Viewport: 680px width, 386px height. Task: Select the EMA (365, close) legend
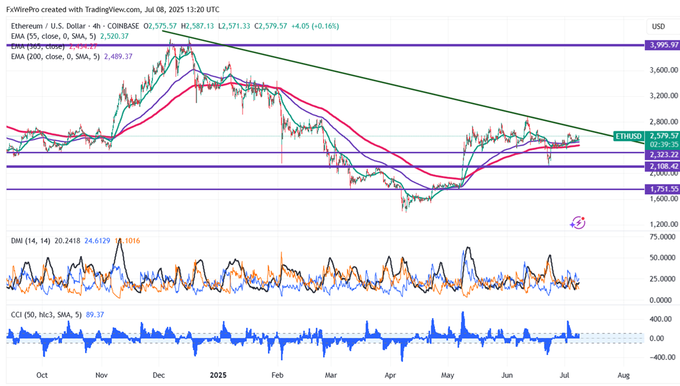tap(38, 47)
